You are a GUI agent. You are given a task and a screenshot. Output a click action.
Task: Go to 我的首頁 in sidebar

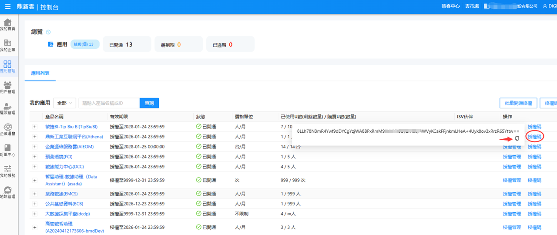[7, 25]
